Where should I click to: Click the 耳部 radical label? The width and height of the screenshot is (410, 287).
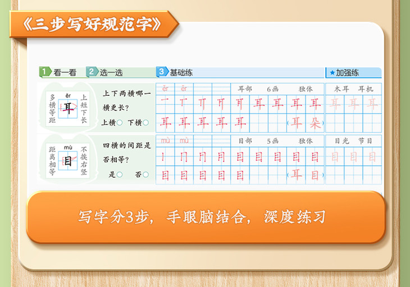245,89
